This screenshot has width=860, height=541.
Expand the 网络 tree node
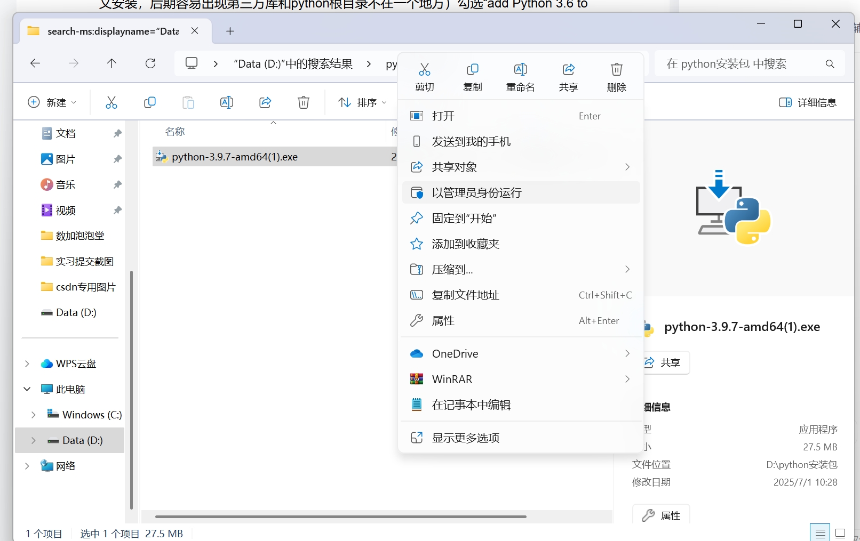[27, 466]
